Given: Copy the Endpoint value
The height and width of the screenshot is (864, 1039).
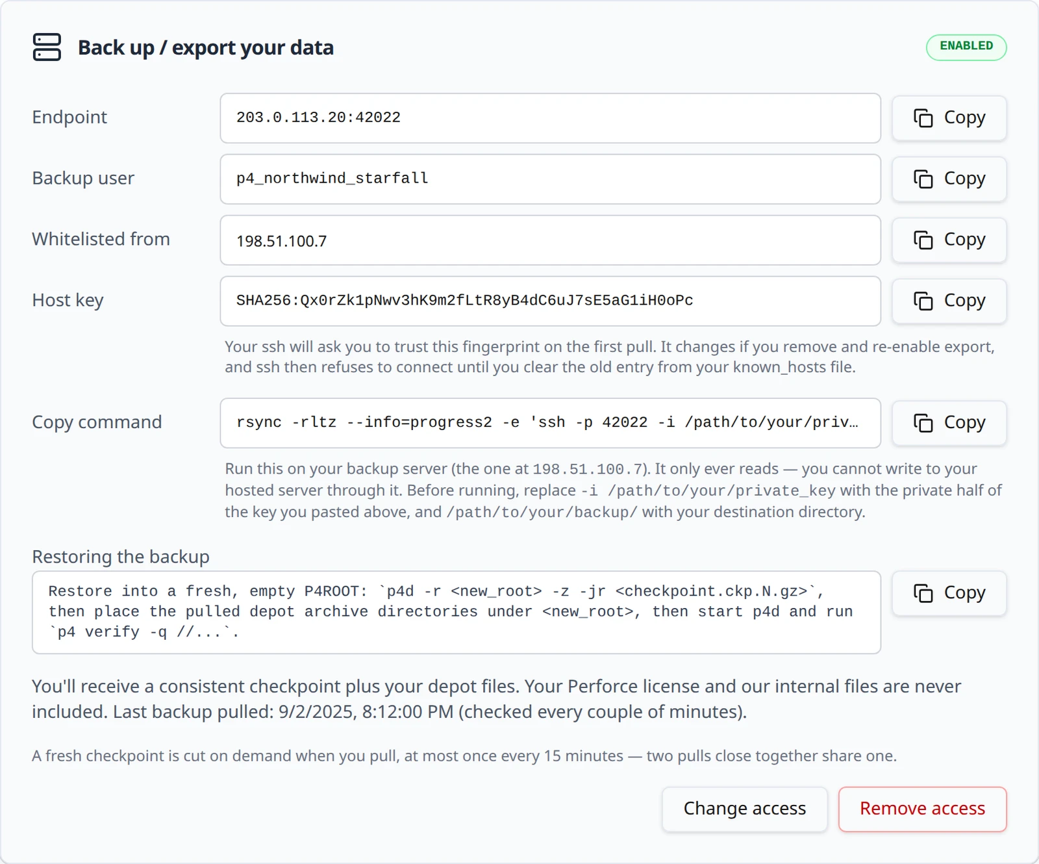Looking at the screenshot, I should tap(949, 118).
